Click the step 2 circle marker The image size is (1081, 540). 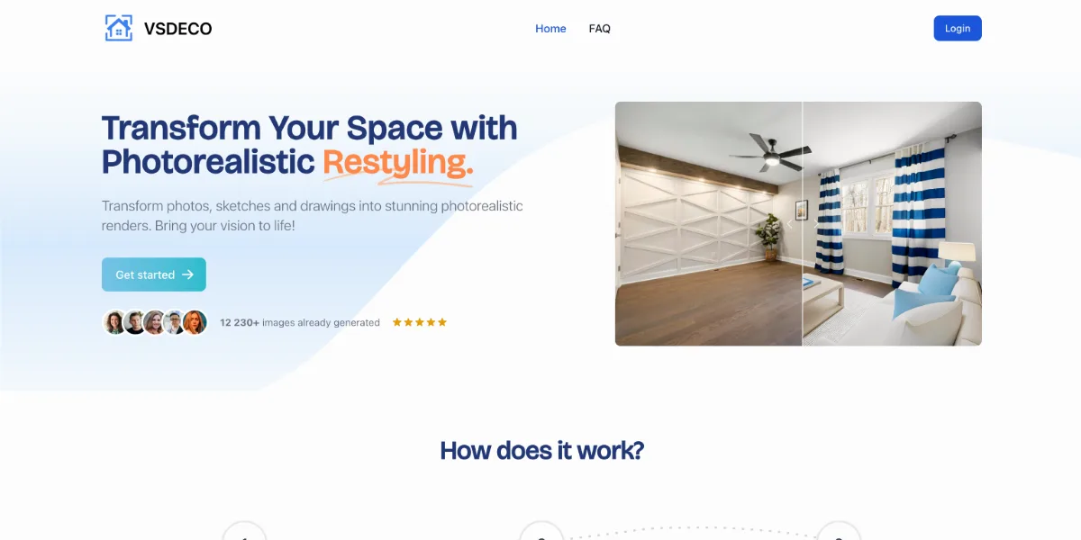(x=541, y=531)
